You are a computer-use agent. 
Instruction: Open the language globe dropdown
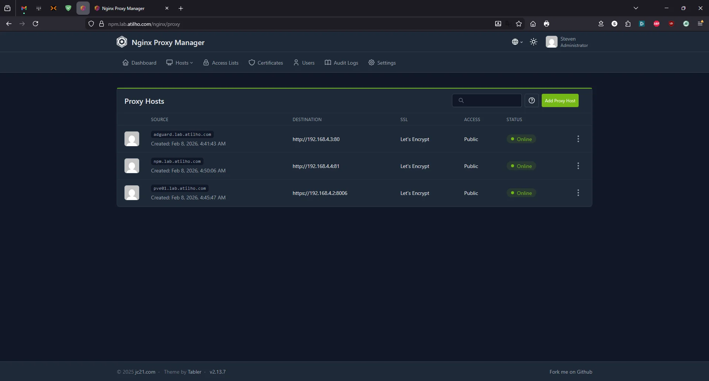tap(517, 42)
